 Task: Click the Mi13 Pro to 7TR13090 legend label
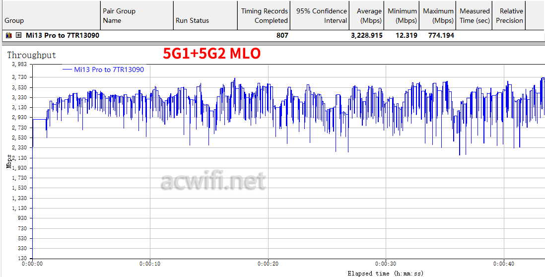pyautogui.click(x=109, y=69)
